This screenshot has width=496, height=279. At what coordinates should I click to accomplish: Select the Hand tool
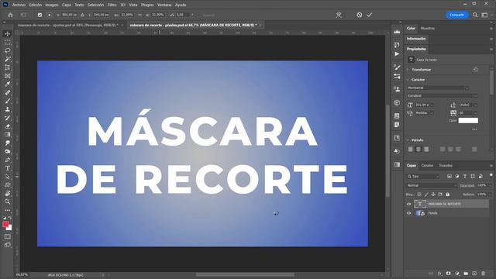[x=8, y=193]
